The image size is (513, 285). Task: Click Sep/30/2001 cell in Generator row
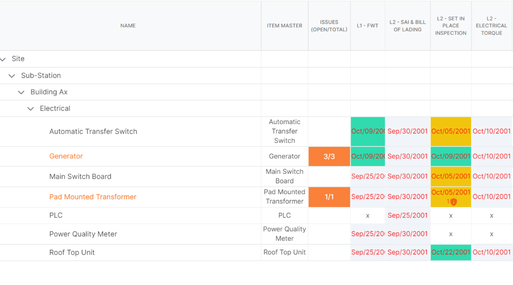[407, 156]
